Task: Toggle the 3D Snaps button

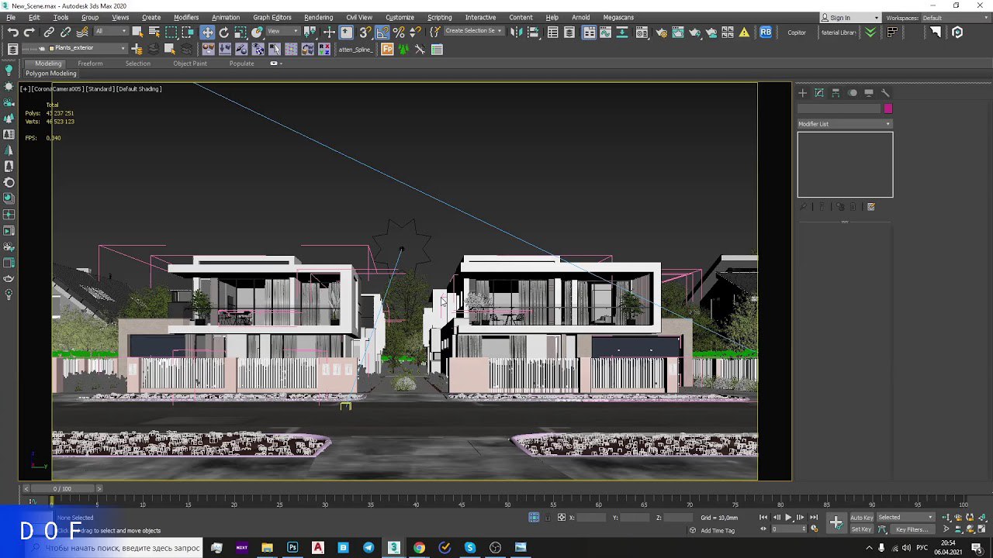Action: pyautogui.click(x=365, y=32)
